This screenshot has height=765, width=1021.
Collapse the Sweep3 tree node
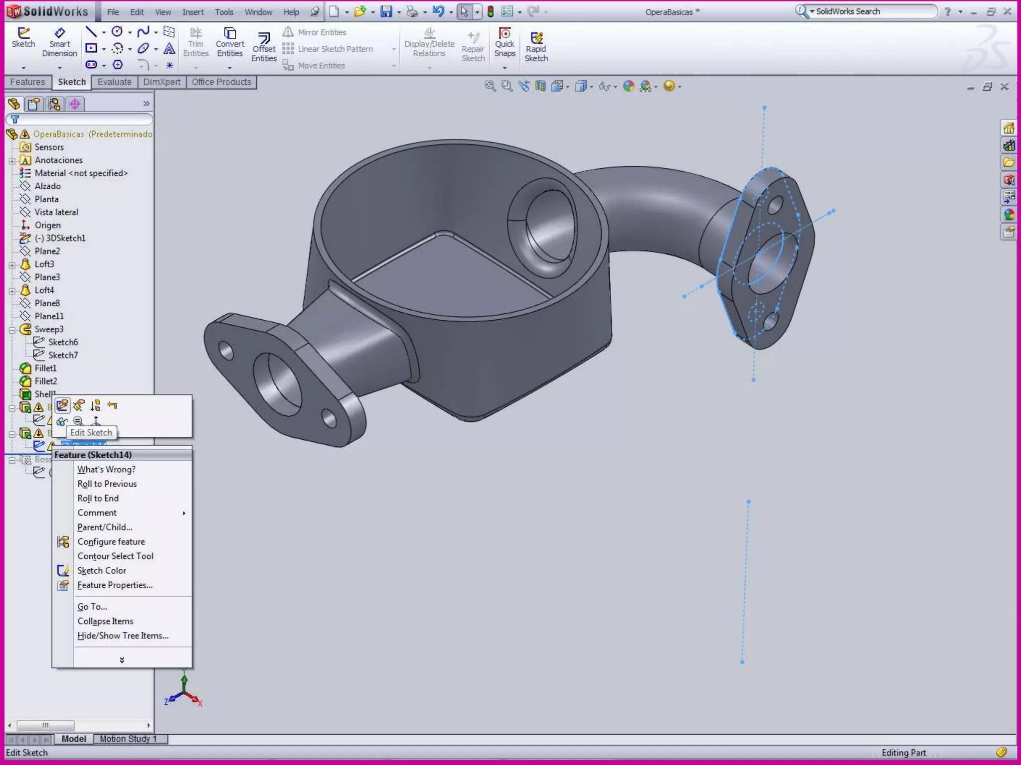point(12,330)
